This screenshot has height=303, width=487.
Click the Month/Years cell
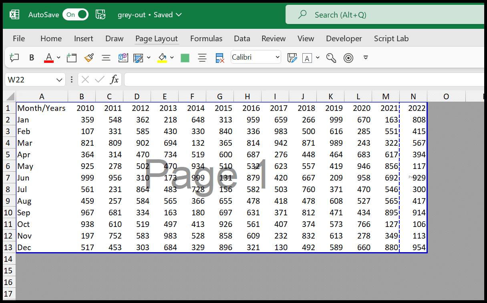pyautogui.click(x=42, y=108)
